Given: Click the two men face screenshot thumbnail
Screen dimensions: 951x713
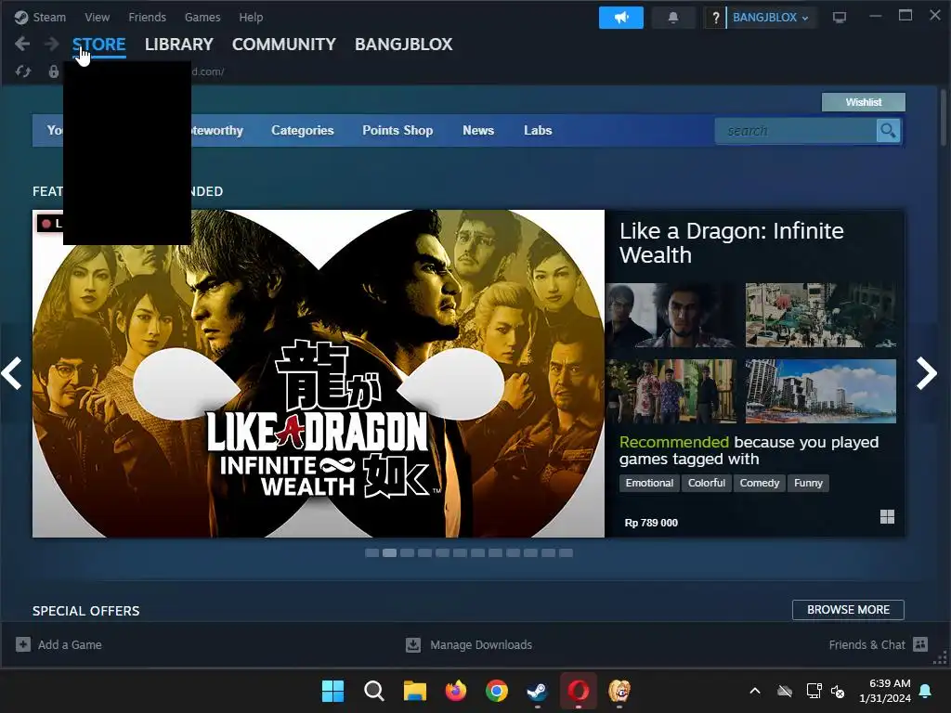Looking at the screenshot, I should coord(671,316).
